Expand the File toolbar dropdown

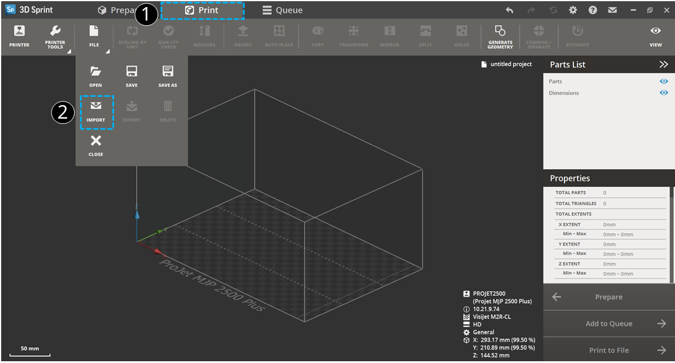tap(94, 35)
